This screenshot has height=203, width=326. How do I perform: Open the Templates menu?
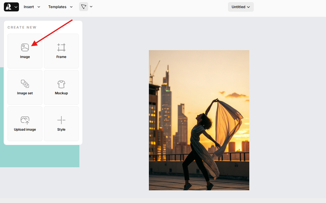(57, 7)
